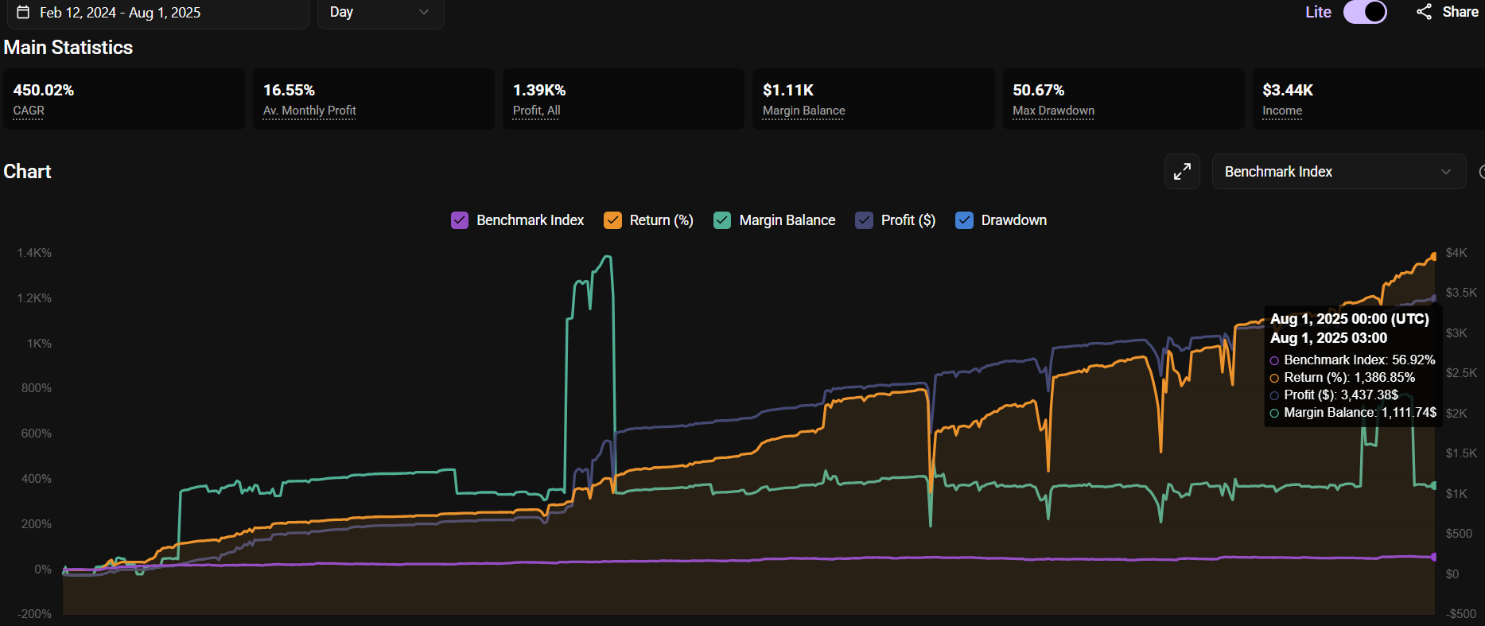Click the CAGR statistic label

pos(29,111)
